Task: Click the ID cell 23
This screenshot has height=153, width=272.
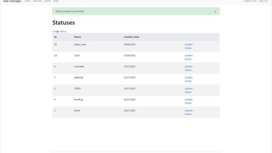Action: (55, 56)
